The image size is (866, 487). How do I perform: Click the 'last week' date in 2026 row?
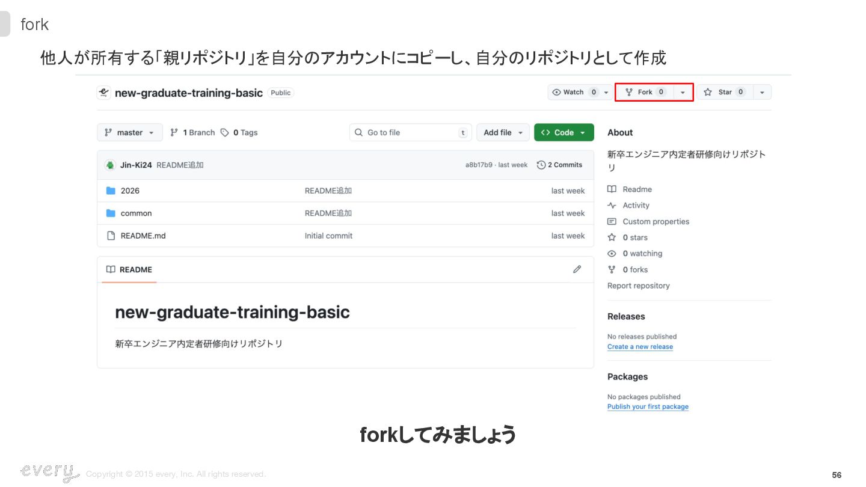[x=568, y=191]
